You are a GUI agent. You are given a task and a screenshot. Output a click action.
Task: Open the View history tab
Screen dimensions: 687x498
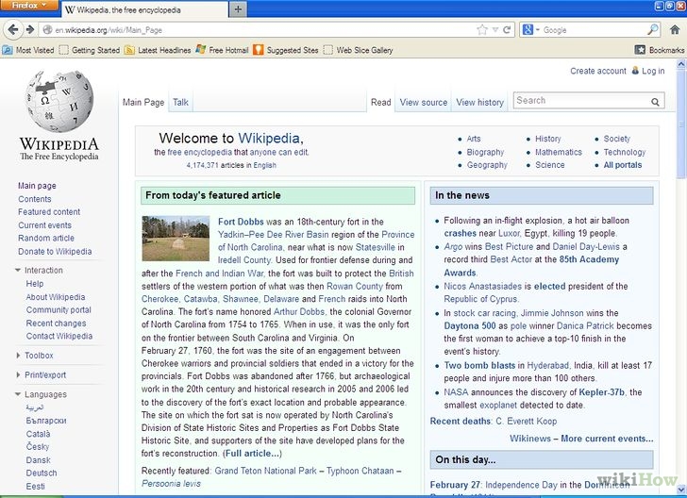479,102
